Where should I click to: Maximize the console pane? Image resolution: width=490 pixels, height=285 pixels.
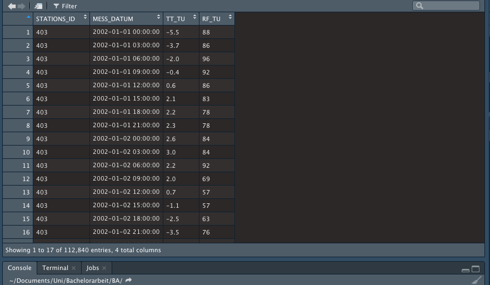click(476, 269)
